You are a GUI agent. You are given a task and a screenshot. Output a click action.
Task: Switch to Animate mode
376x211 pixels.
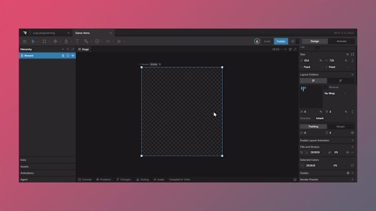(x=342, y=41)
